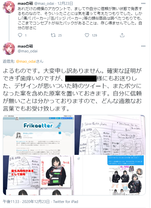The height and width of the screenshot is (208, 151).
Task: Open the share icon on the first tweet
Action: point(122,35)
